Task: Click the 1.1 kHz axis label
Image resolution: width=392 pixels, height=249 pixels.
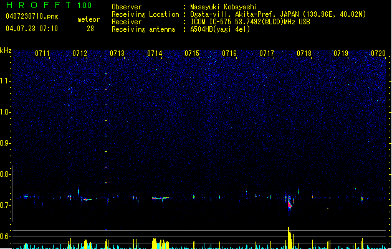Action: [x=5, y=81]
